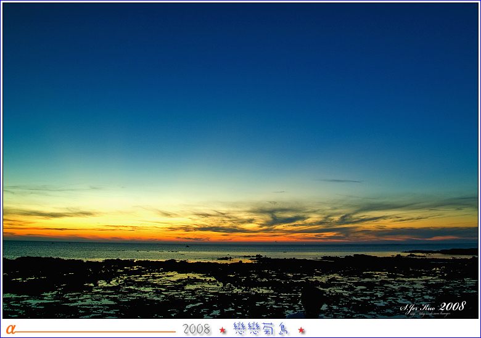
Task: Click the left red star beside 2008
Action: (223, 330)
